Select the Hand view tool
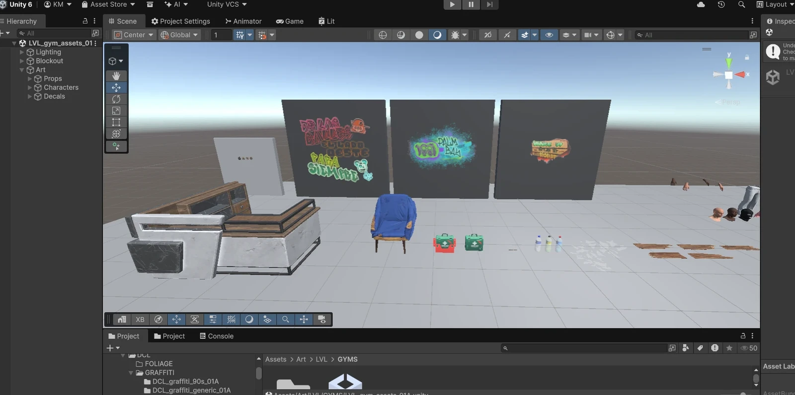The width and height of the screenshot is (795, 395). [x=116, y=76]
